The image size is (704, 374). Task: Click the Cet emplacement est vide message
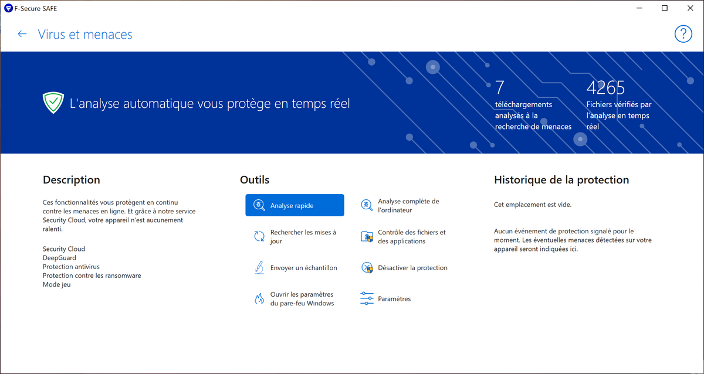click(x=533, y=205)
